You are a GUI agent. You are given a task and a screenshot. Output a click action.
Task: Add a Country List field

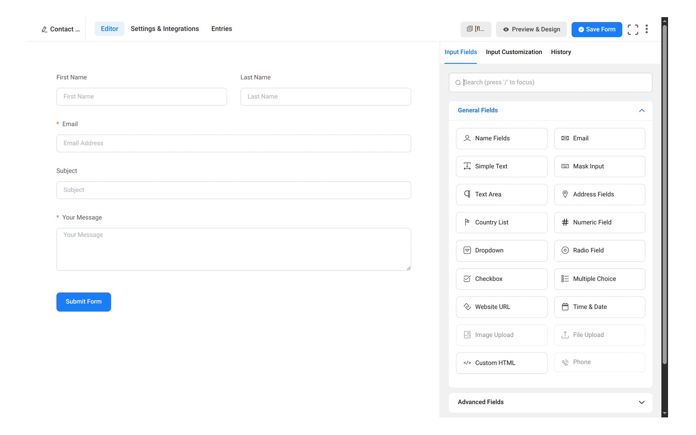(x=501, y=222)
